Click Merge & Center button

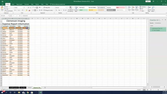click(x=48, y=10)
